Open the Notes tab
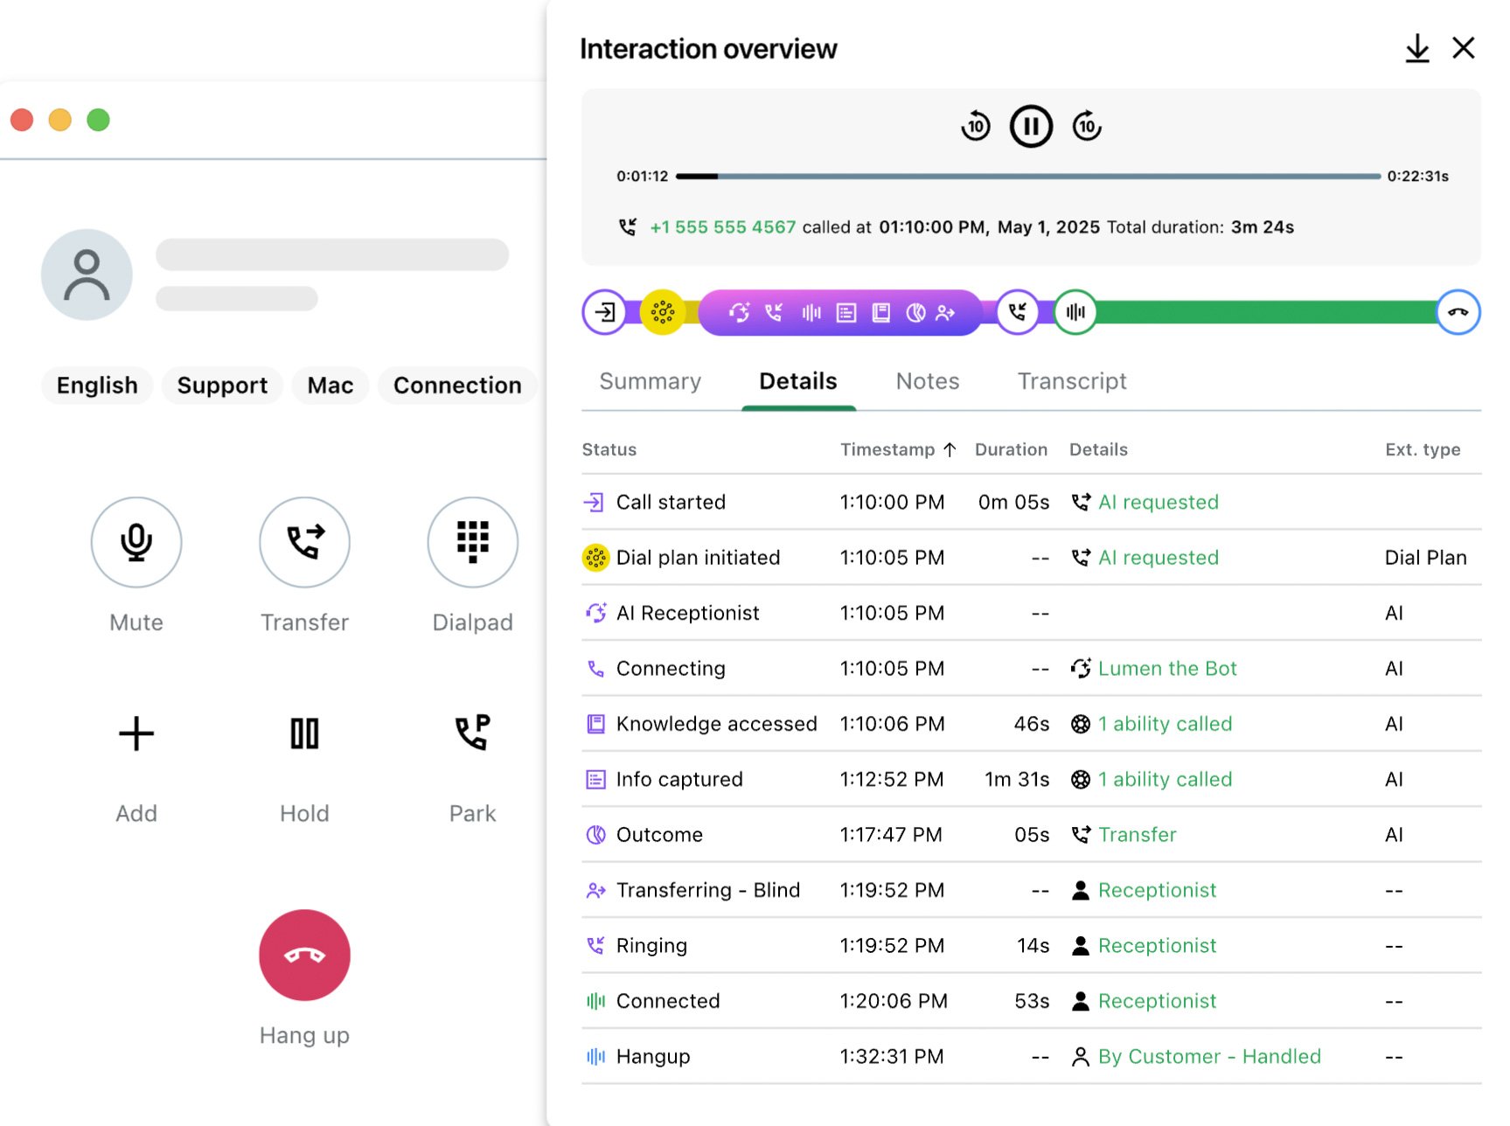 (x=927, y=381)
